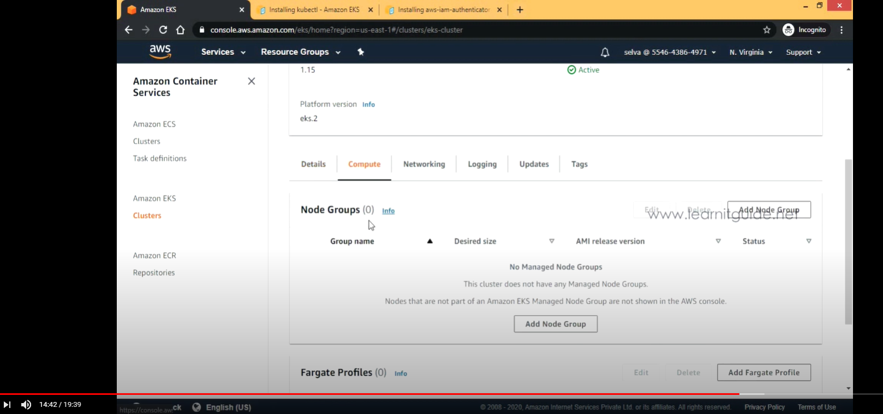The width and height of the screenshot is (883, 414).
Task: Click Terms of Use footer link
Action: [x=816, y=407]
